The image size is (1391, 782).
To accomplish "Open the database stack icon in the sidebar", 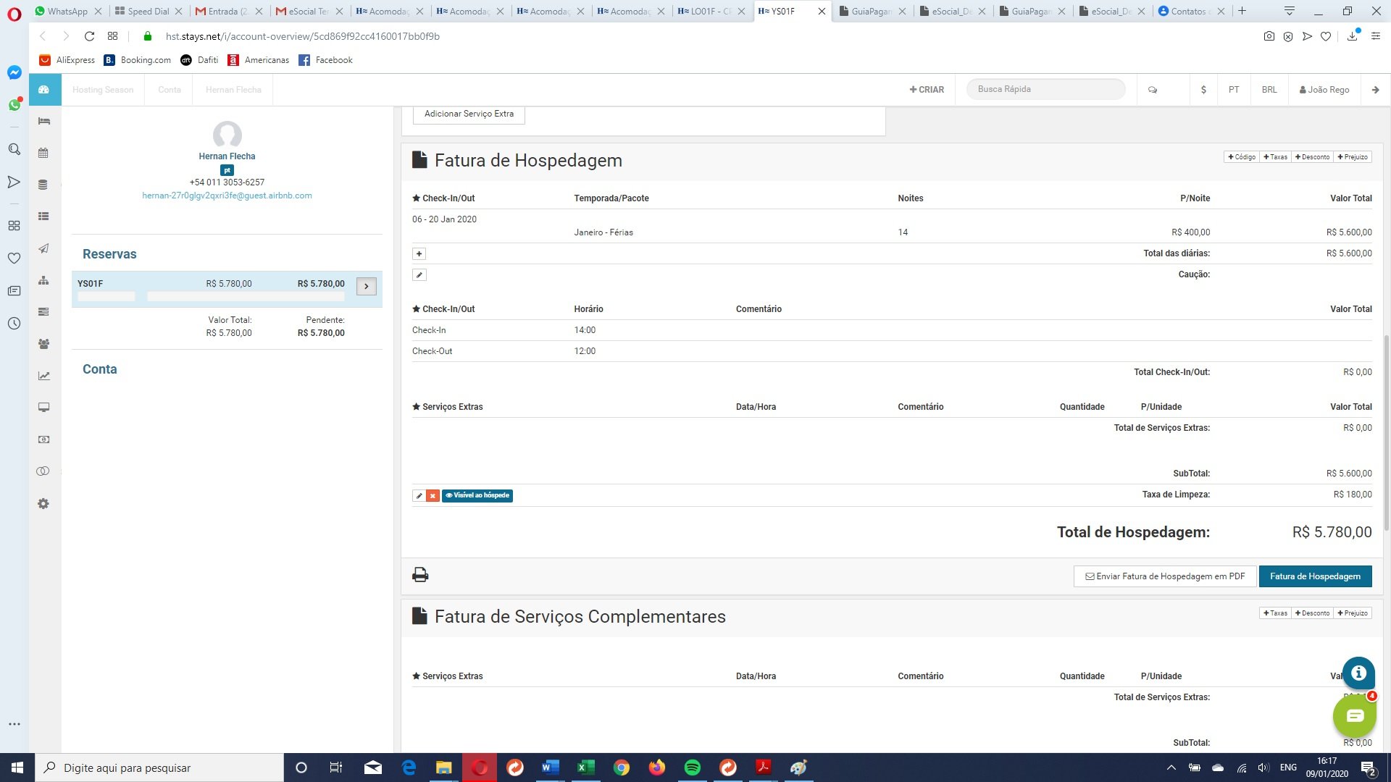I will click(43, 185).
